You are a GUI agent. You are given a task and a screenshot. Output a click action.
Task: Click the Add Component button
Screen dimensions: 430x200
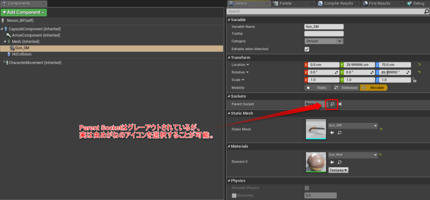click(24, 13)
